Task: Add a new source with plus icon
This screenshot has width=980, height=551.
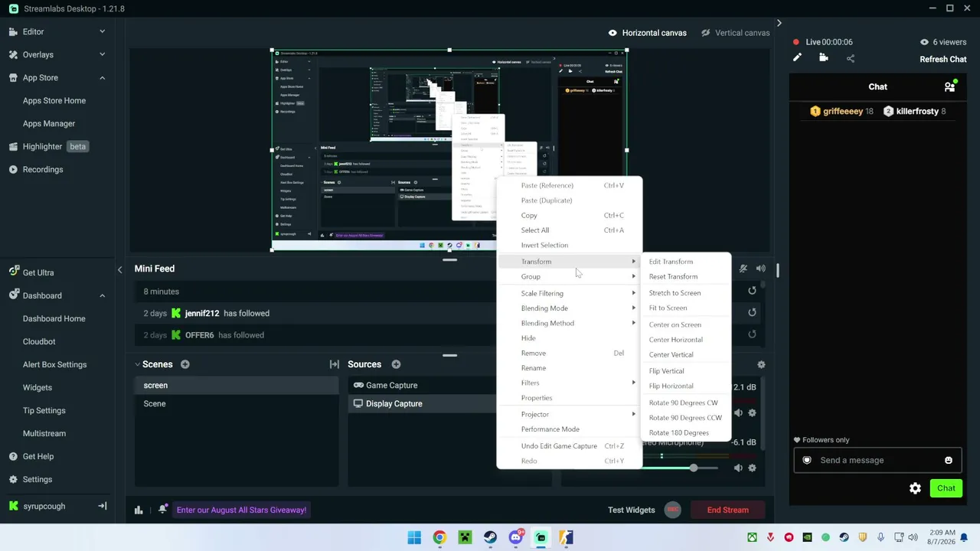Action: tap(396, 364)
